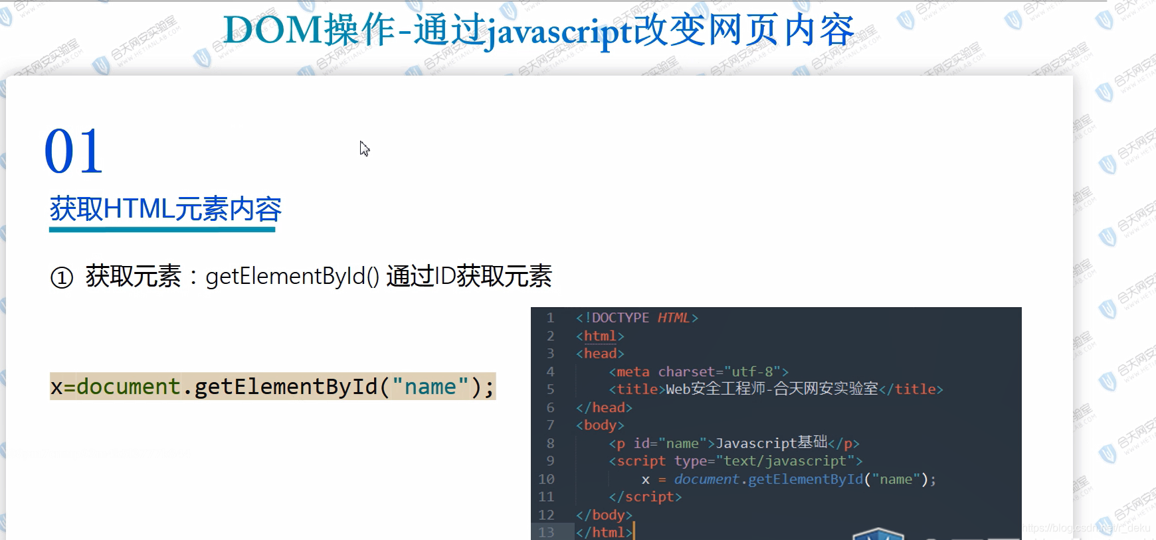Click line number 10 in the editor gutter
This screenshot has height=540, width=1156.
coord(546,479)
